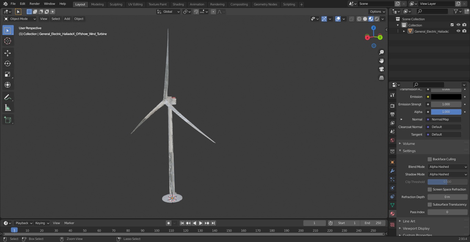The width and height of the screenshot is (470, 242).
Task: Enable Backface Culling checkbox
Action: 430,159
